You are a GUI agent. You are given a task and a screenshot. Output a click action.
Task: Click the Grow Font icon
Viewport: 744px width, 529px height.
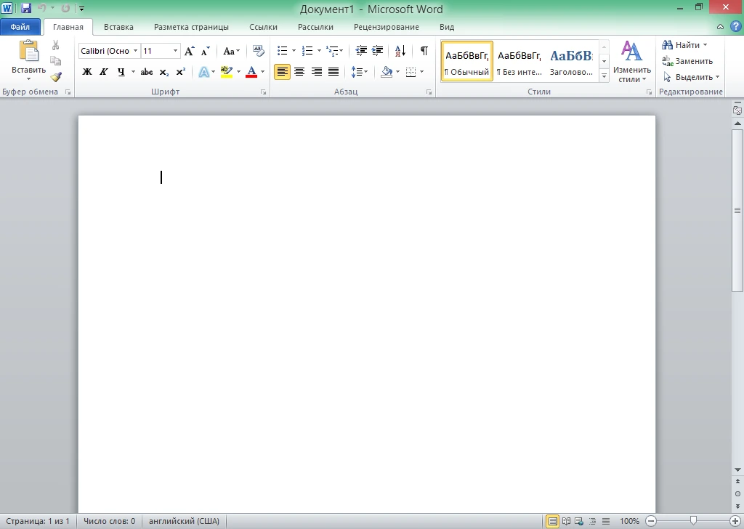coord(189,51)
